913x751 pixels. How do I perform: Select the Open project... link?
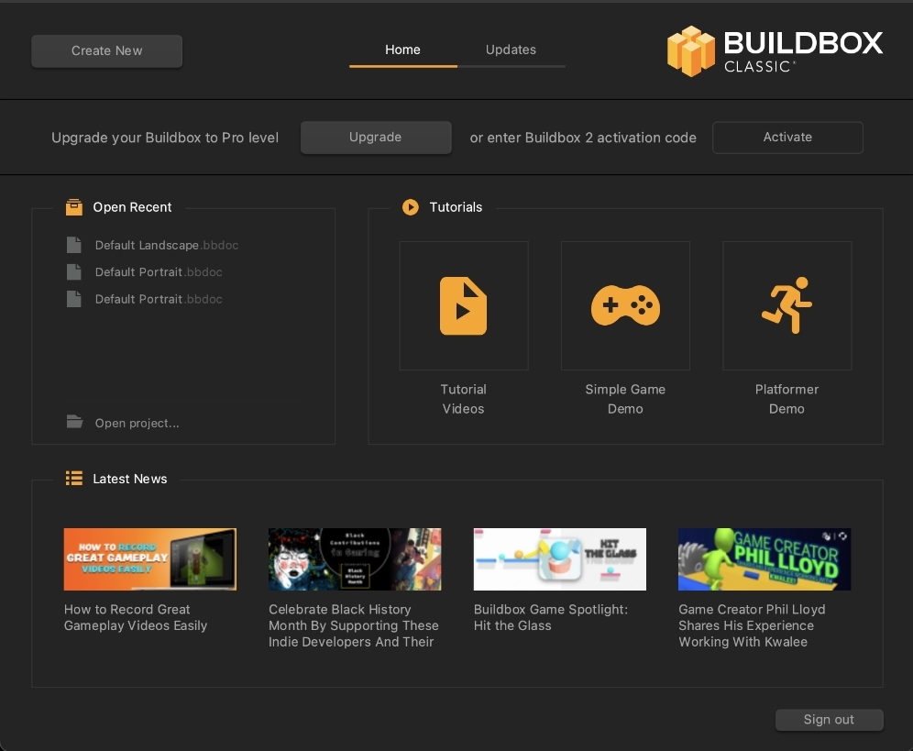coord(137,423)
